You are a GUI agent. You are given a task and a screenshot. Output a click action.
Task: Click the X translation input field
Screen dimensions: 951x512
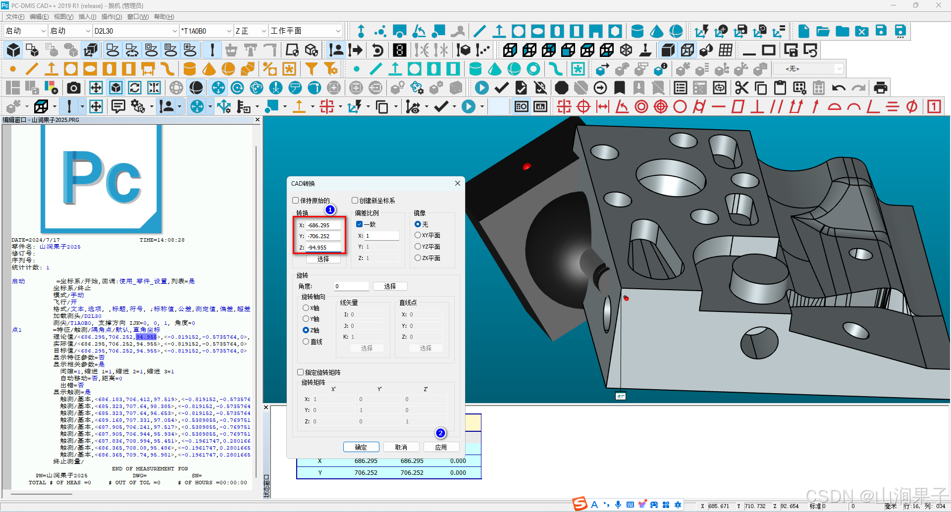(323, 225)
